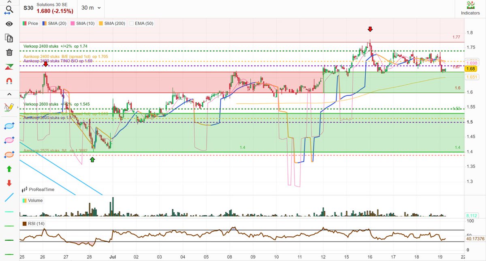This screenshot has width=486, height=261.
Task: Toggle the eye visibility tool
Action: click(x=9, y=24)
